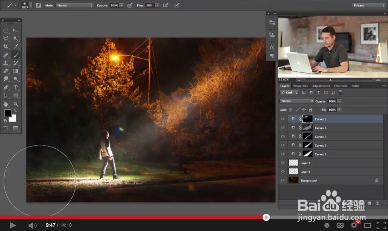Open the brush Mode dropdown
The width and height of the screenshot is (388, 231).
pos(75,5)
